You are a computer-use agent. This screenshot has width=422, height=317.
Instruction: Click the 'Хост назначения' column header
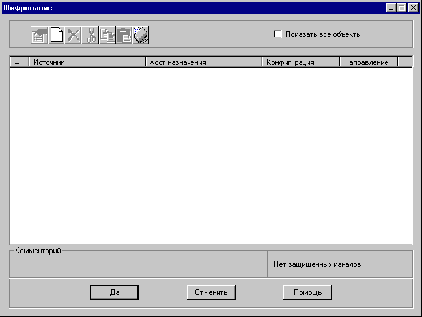pos(203,62)
